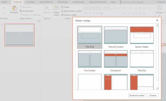
Task: Click the Удалить delete icon
Action: [x=47, y=8]
